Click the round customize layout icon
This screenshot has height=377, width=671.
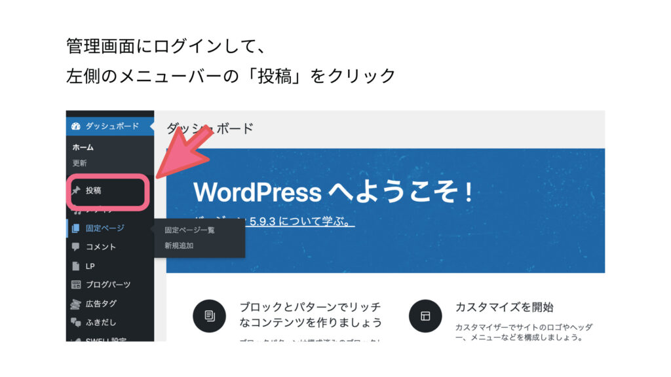tap(425, 316)
